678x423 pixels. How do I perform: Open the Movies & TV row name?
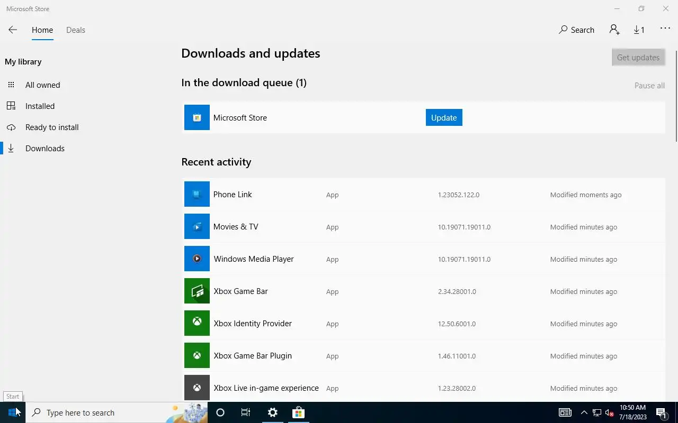[x=236, y=226]
